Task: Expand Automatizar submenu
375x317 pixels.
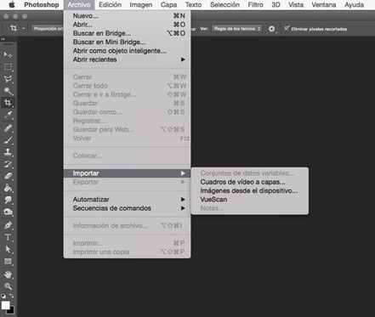Action: [x=128, y=200]
